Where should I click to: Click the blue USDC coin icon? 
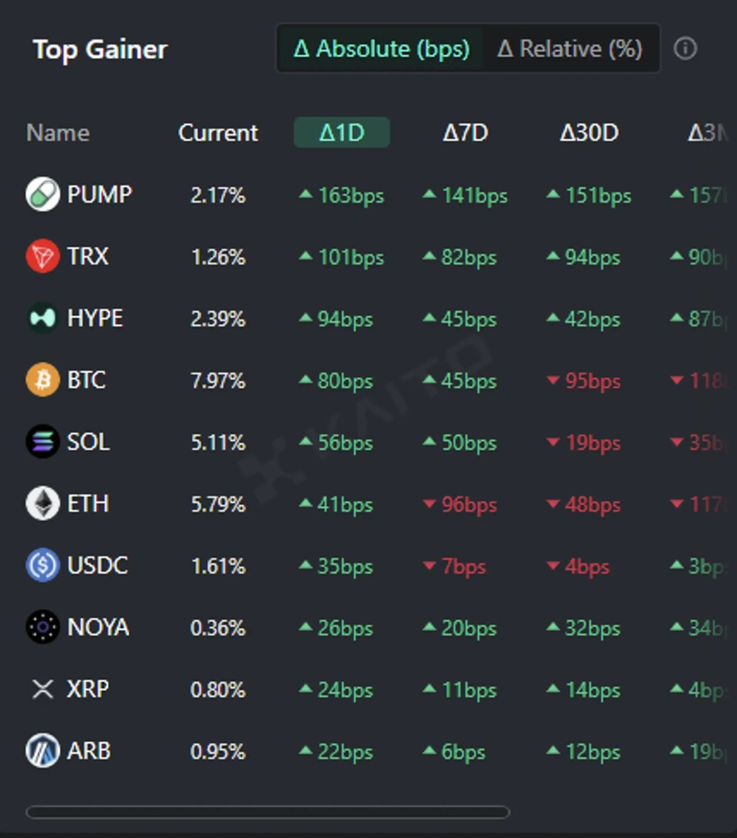(42, 565)
